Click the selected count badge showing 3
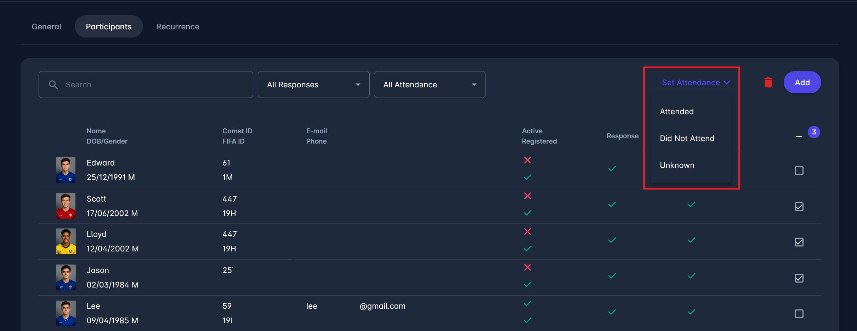 814,132
